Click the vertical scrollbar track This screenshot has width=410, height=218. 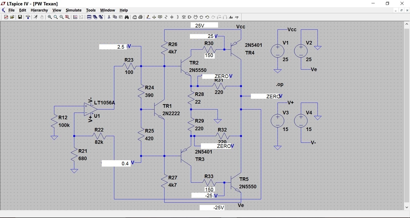point(407,116)
